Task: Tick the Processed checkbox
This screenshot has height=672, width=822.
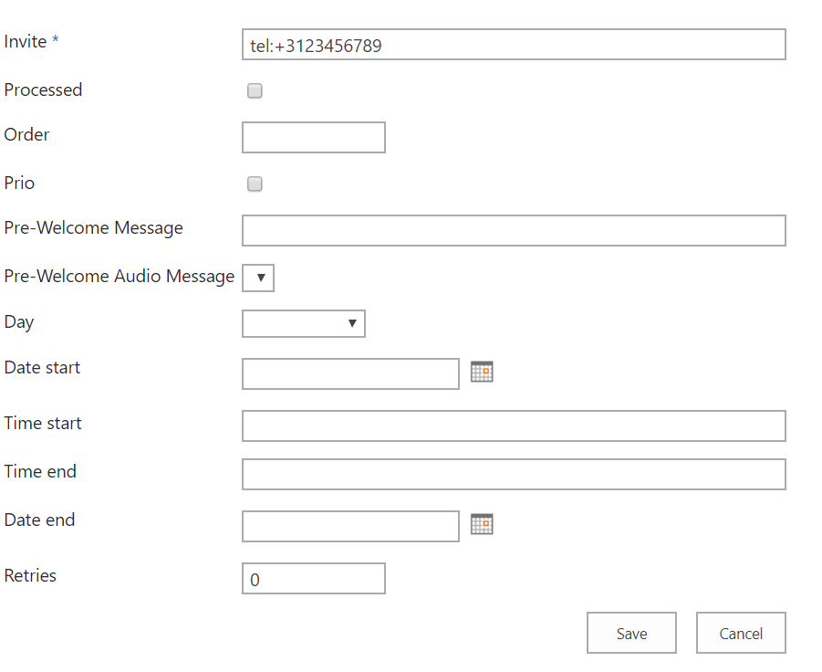Action: (255, 91)
